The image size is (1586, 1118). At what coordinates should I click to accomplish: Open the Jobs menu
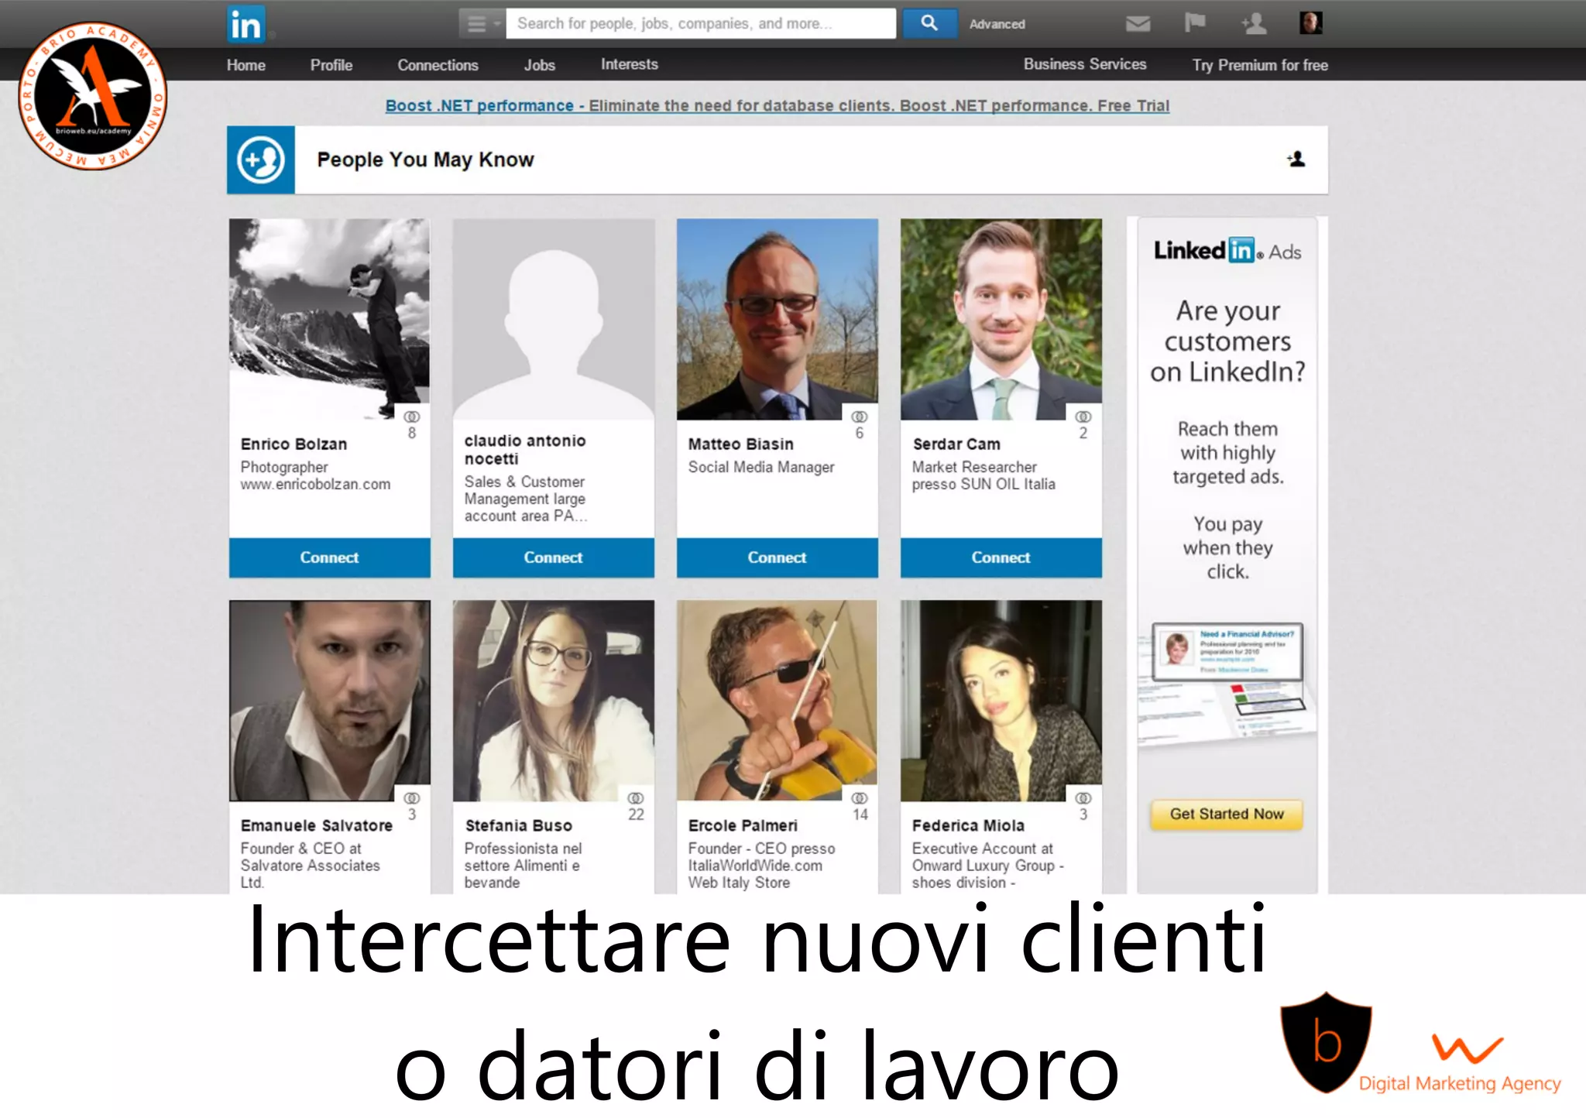pos(539,65)
